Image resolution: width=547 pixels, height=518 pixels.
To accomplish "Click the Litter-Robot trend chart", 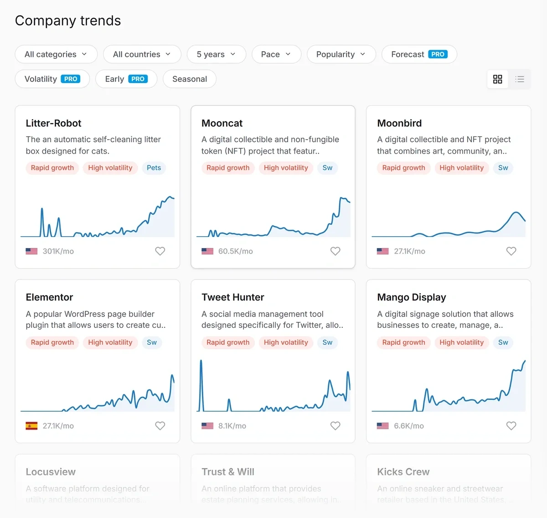I will pos(98,217).
